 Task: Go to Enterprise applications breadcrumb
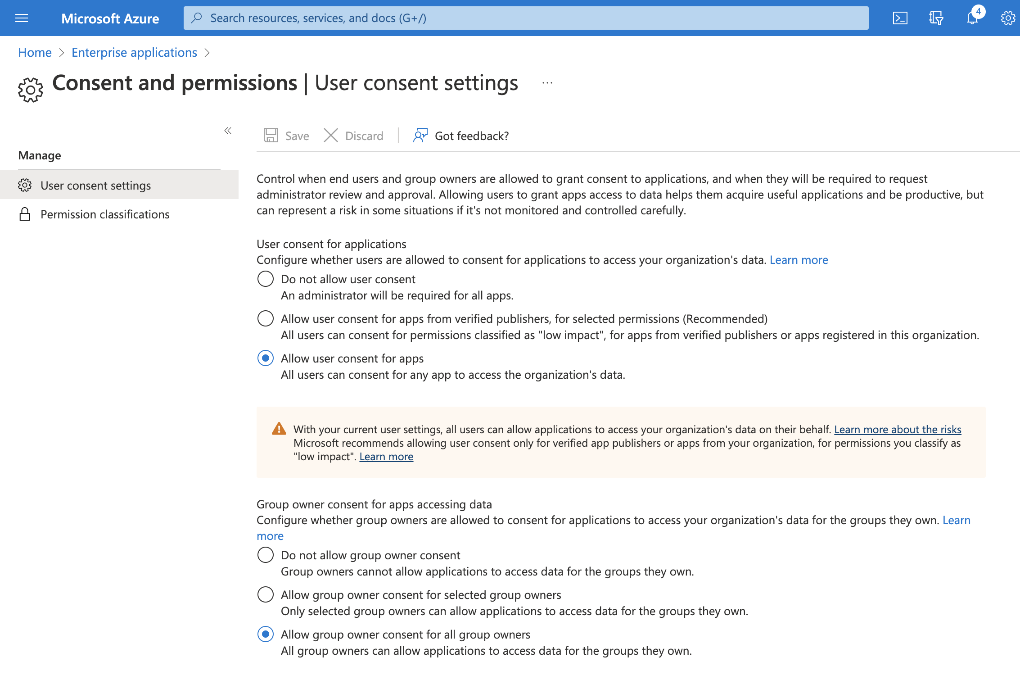click(134, 53)
